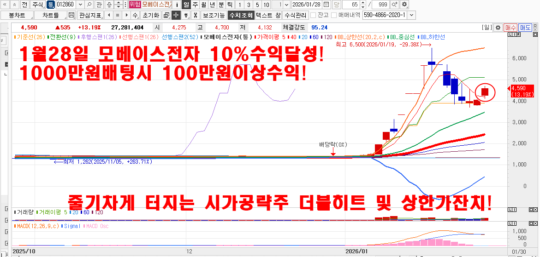Click the blue 매도 sell button

click(525, 28)
